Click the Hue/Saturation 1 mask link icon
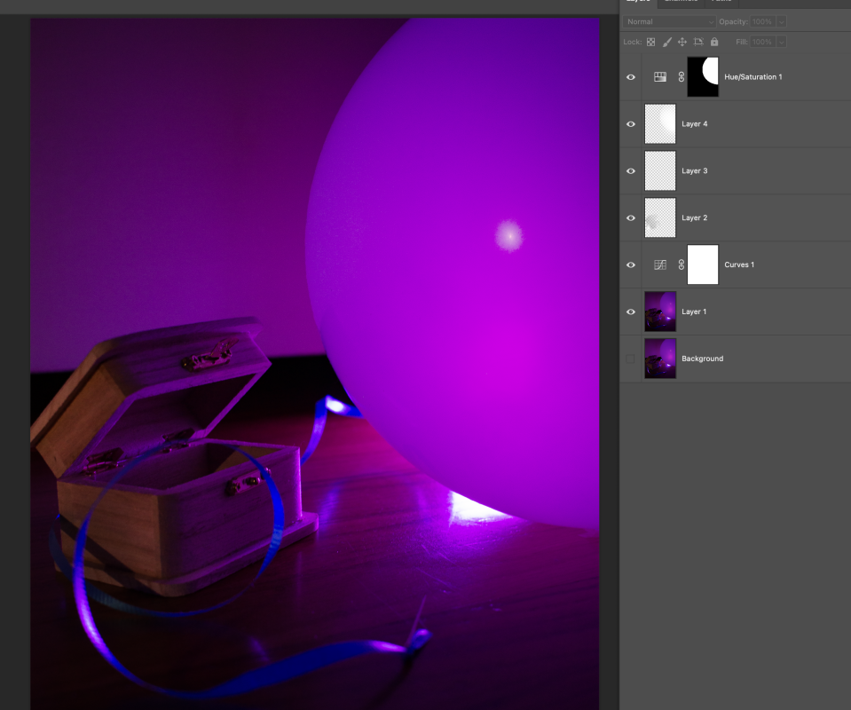This screenshot has width=851, height=710. tap(682, 77)
